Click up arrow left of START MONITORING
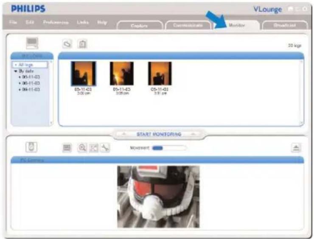This screenshot has height=239, width=314. [x=124, y=134]
